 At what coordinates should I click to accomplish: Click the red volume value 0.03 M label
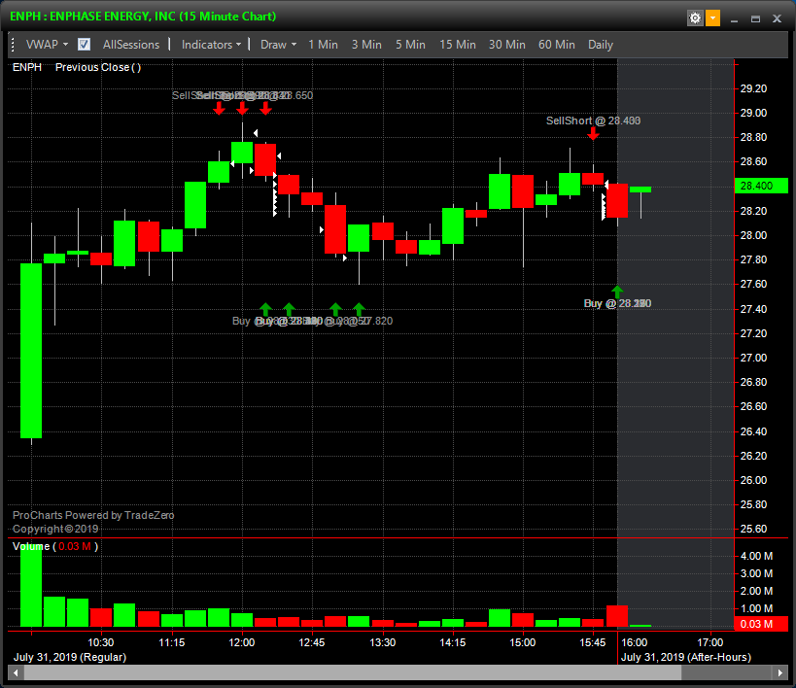pos(761,624)
